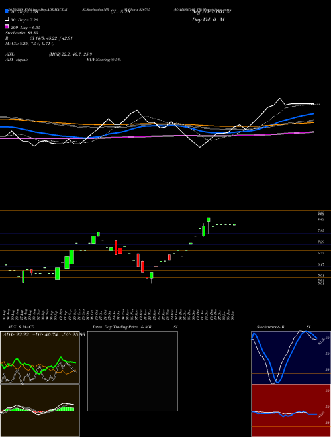Viewport: 331px width, 437px height.
Task: Click the 'BUY Slowing @ 5%' signal text
Action: (104, 60)
